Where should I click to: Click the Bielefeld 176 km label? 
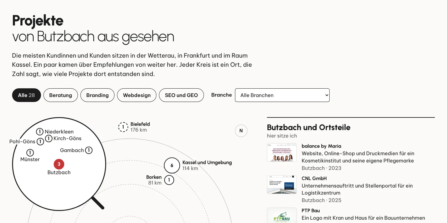[x=140, y=127]
